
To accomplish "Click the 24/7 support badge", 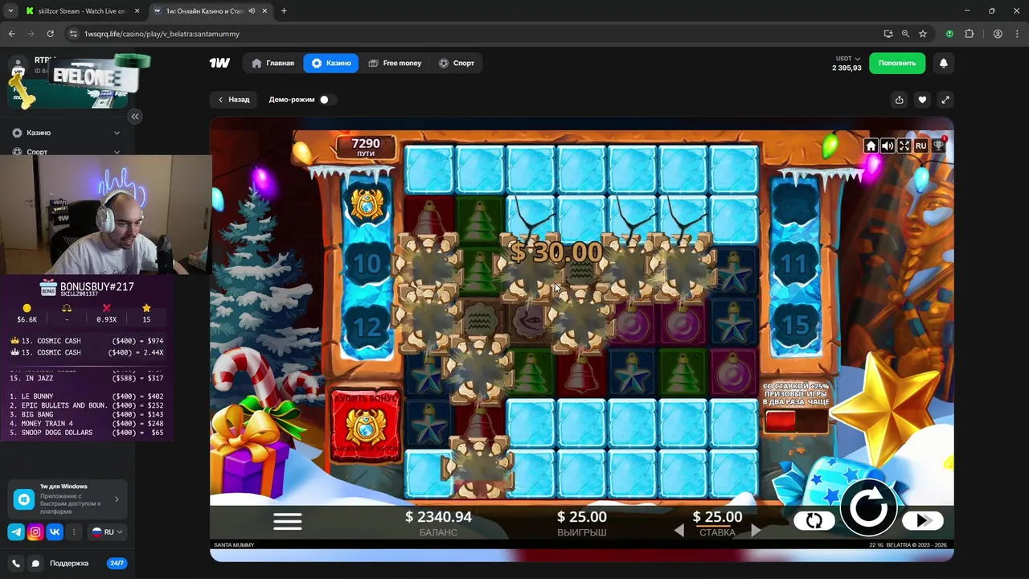I will [117, 563].
